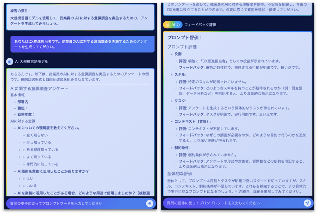
Task: Click the AIに関する意識調査アンケート heading
Action: (x=39, y=89)
